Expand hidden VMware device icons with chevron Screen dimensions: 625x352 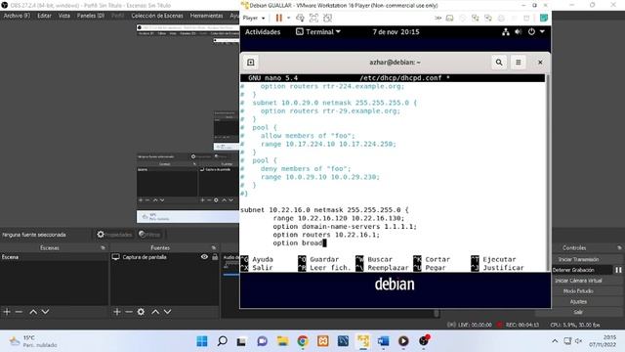[437, 18]
